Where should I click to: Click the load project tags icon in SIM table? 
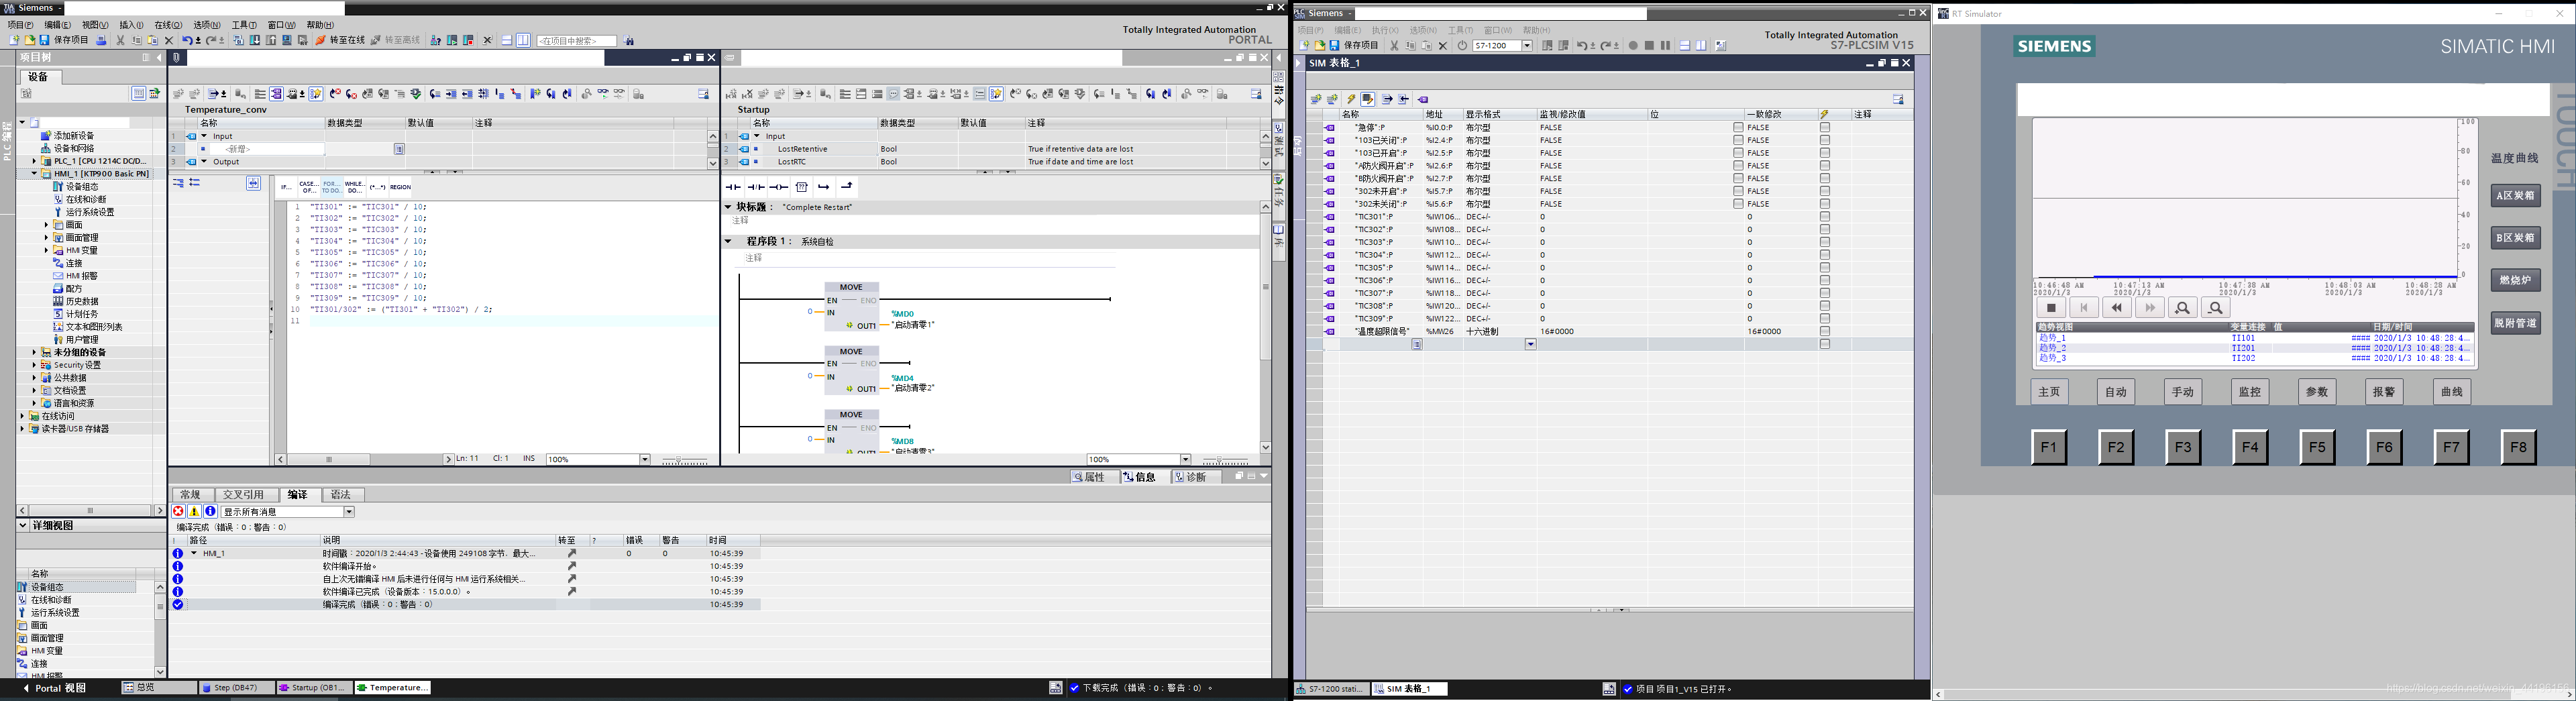[1423, 100]
